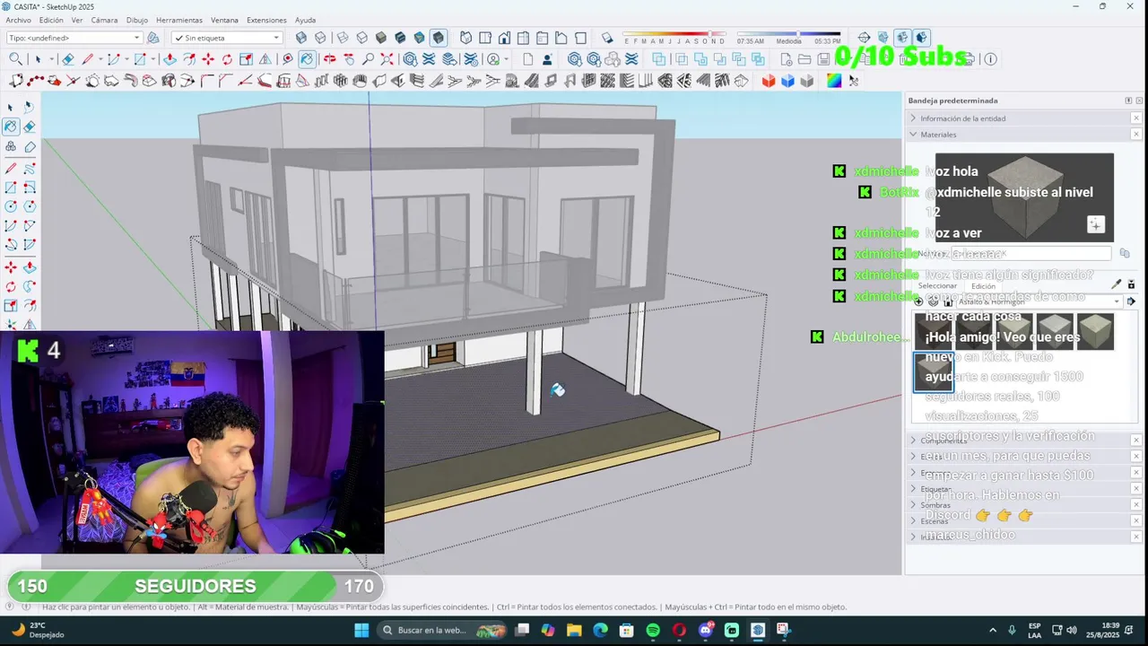Select the Circle tool in left toolbar
1148x646 pixels.
[10, 206]
